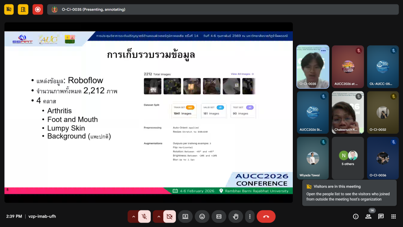
Task: Toggle closed captions on
Action: coord(219,216)
